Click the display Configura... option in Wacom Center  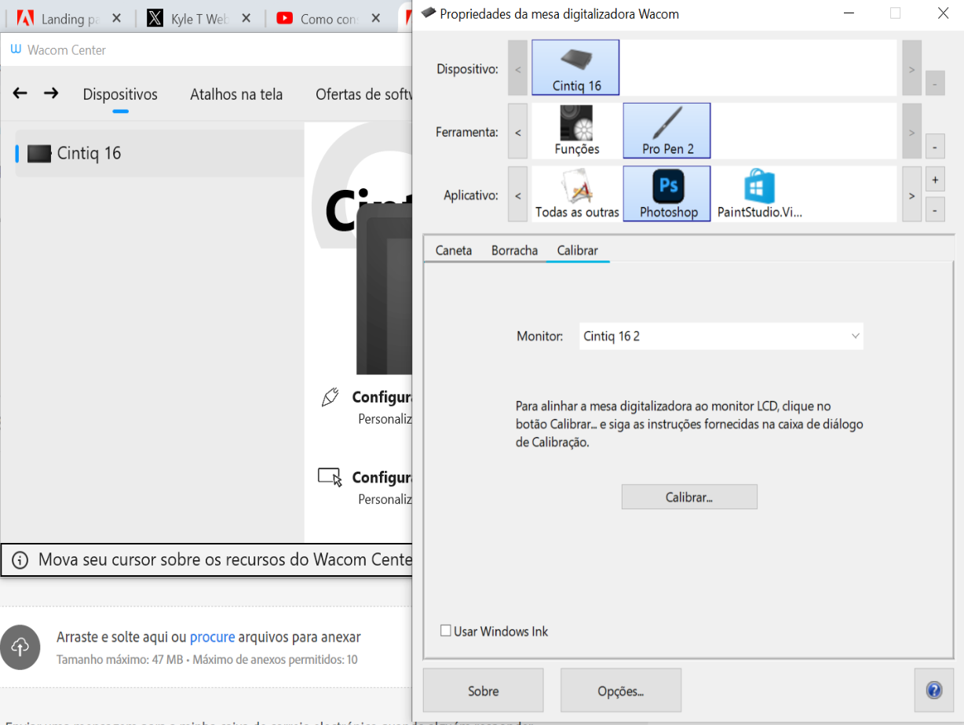coord(382,477)
